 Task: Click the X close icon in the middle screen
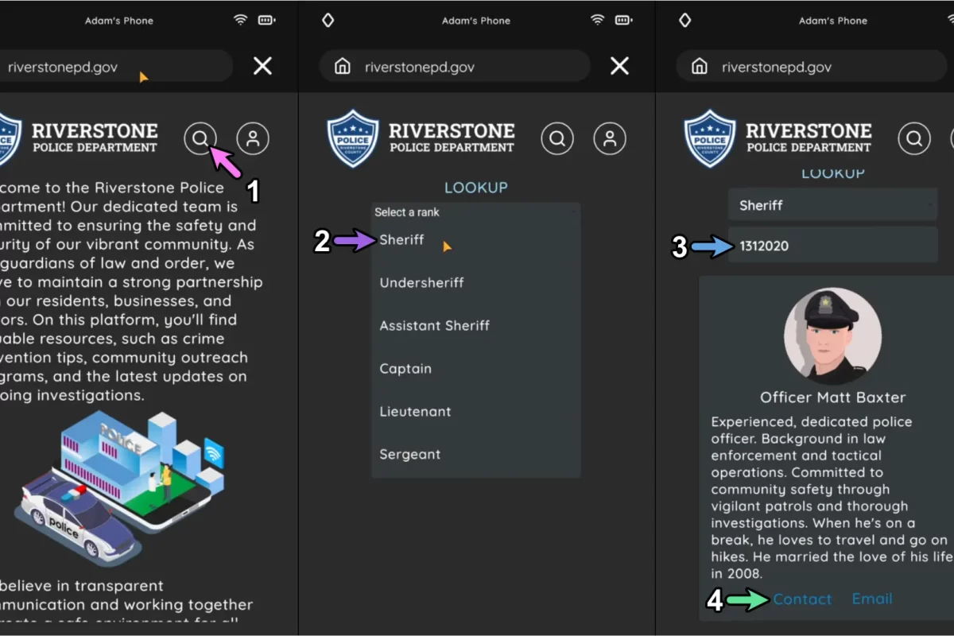[x=619, y=66]
